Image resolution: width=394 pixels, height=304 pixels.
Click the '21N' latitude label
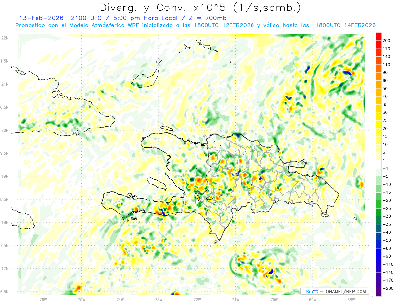tap(5, 84)
